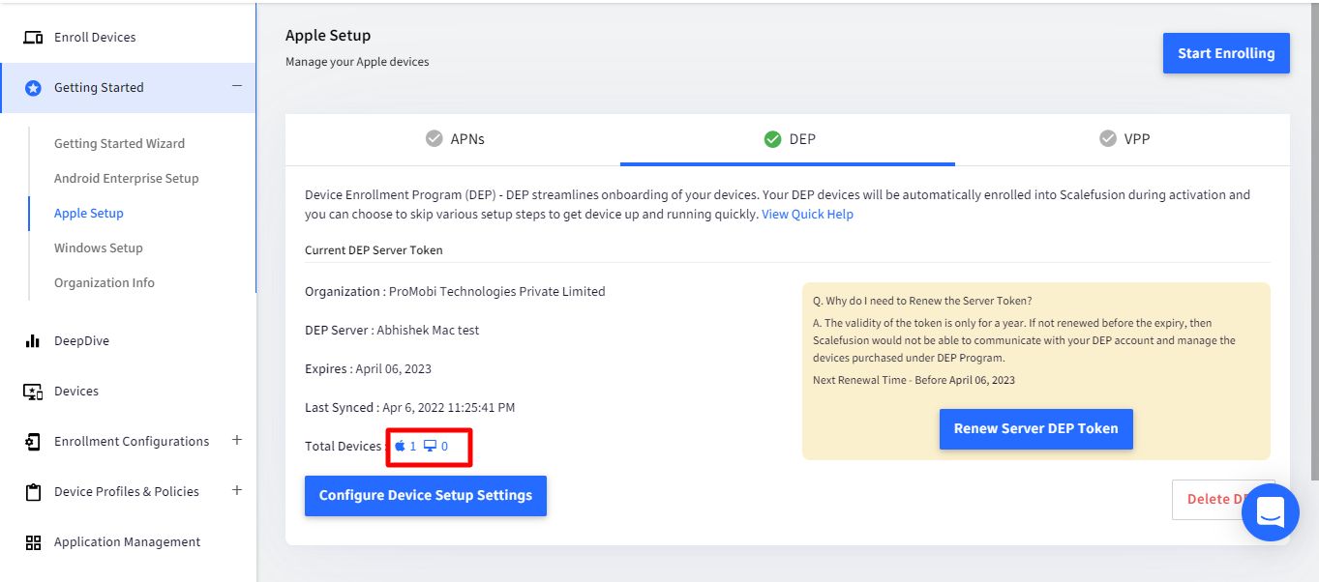
Task: Click 'Why do I need to Renew' question
Action: [922, 301]
